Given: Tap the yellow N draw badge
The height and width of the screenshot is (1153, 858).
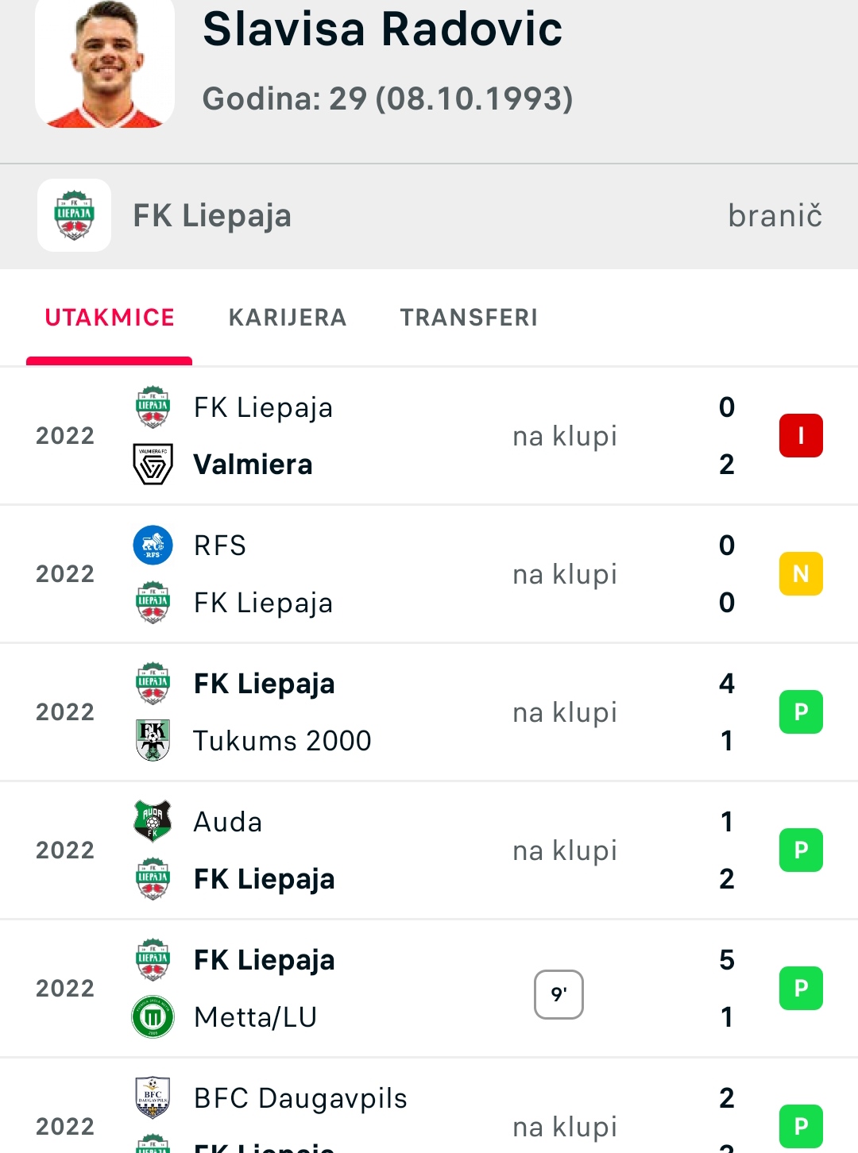Looking at the screenshot, I should point(801,574).
